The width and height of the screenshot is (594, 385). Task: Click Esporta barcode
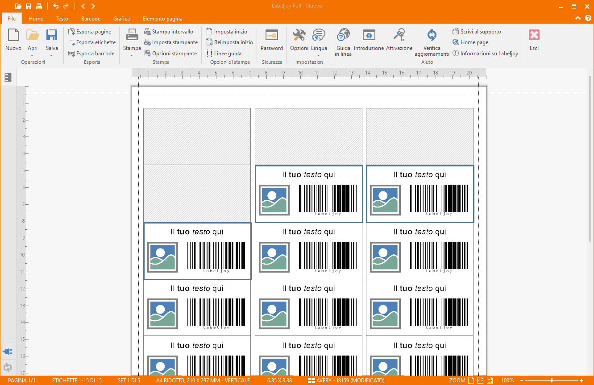91,53
